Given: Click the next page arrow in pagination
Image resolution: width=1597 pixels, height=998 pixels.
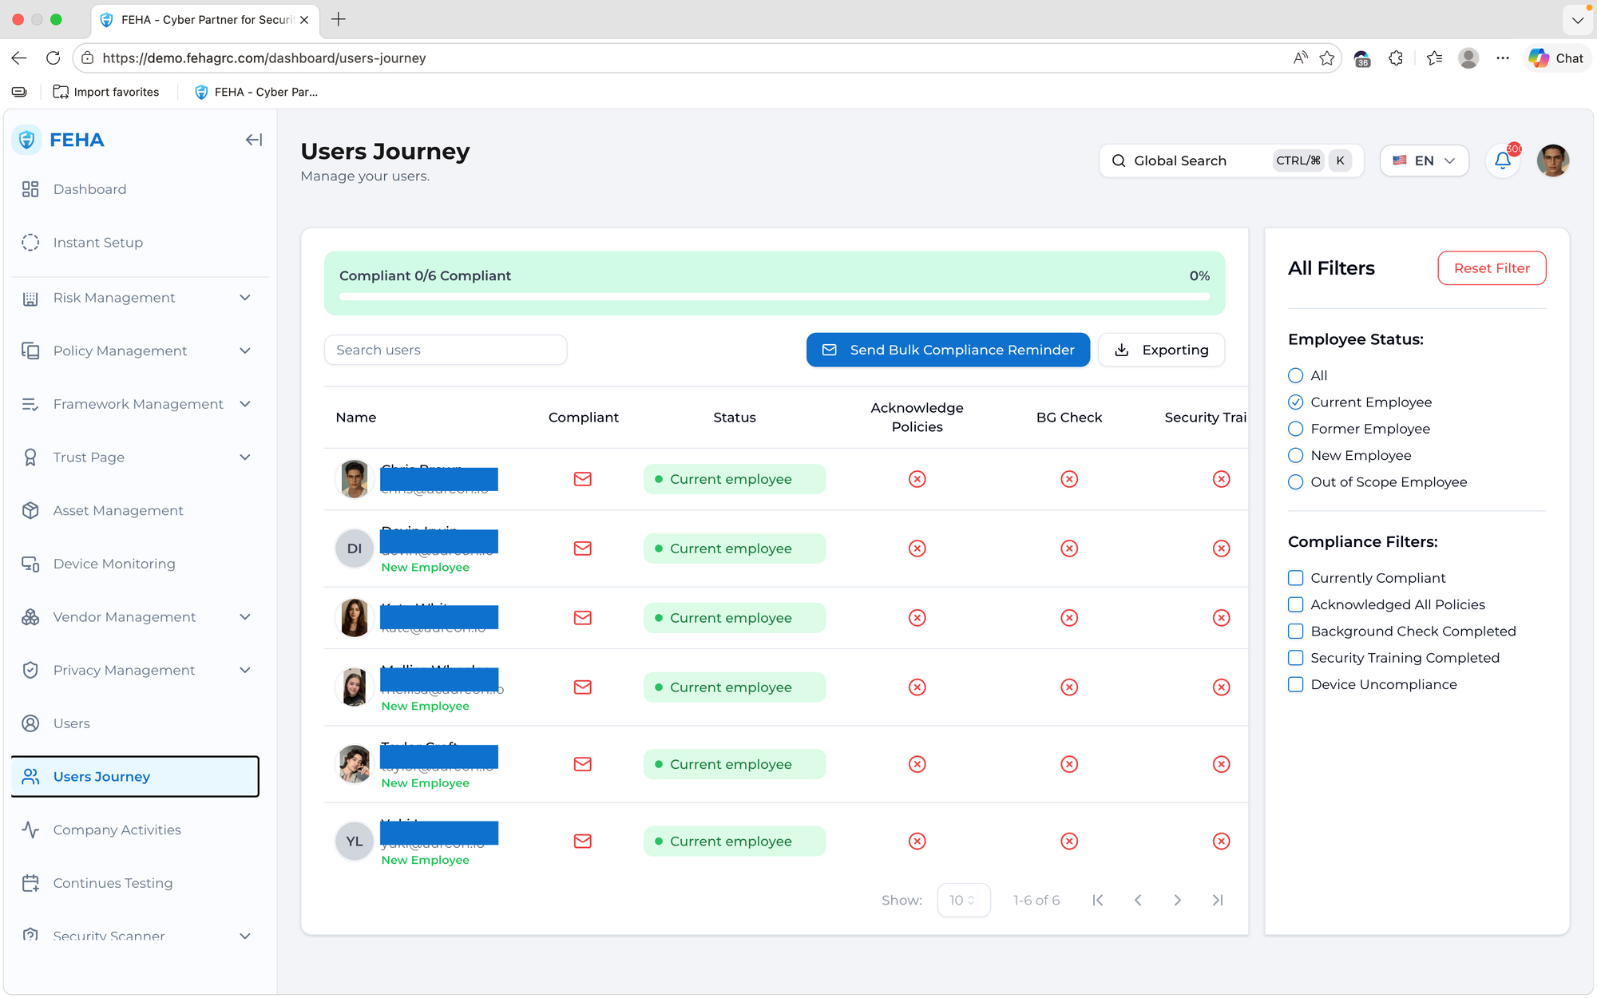Looking at the screenshot, I should 1177,900.
